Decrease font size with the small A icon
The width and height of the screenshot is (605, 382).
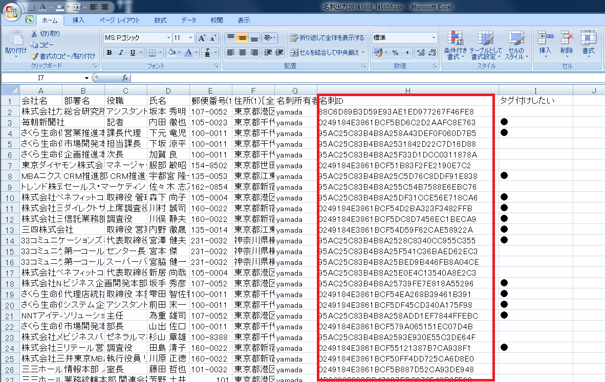[212, 38]
